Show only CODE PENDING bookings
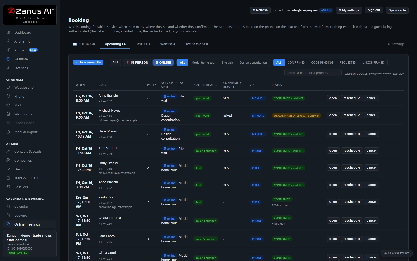The image size is (417, 261). (322, 63)
